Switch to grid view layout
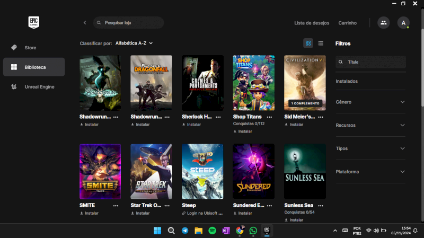This screenshot has width=424, height=238. tap(308, 43)
